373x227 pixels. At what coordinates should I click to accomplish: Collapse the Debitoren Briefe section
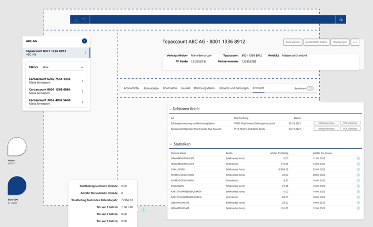tap(170, 109)
